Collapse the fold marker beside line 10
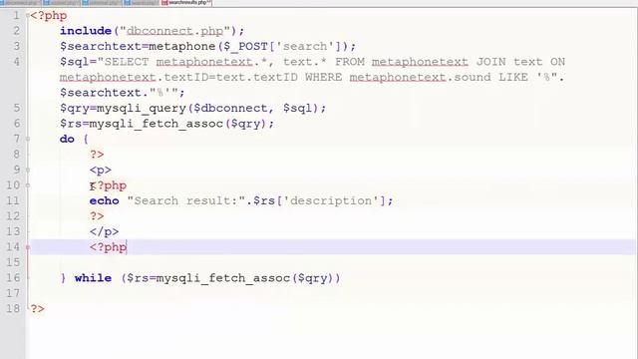This screenshot has width=638, height=359. click(x=28, y=185)
